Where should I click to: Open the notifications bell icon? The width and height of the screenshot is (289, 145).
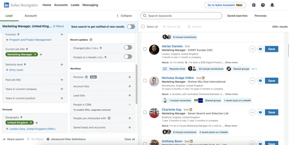click(x=272, y=5)
